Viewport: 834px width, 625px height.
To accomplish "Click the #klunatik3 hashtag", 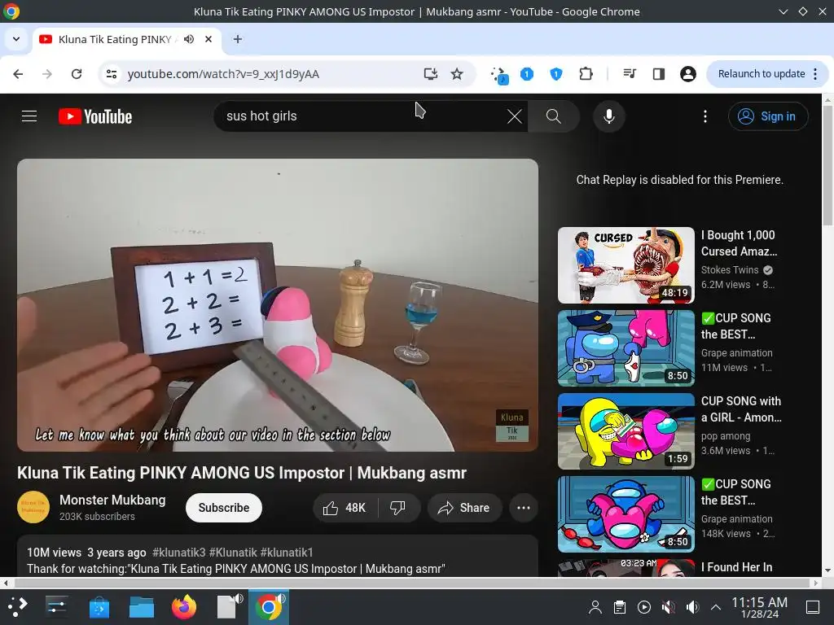I will pos(178,553).
